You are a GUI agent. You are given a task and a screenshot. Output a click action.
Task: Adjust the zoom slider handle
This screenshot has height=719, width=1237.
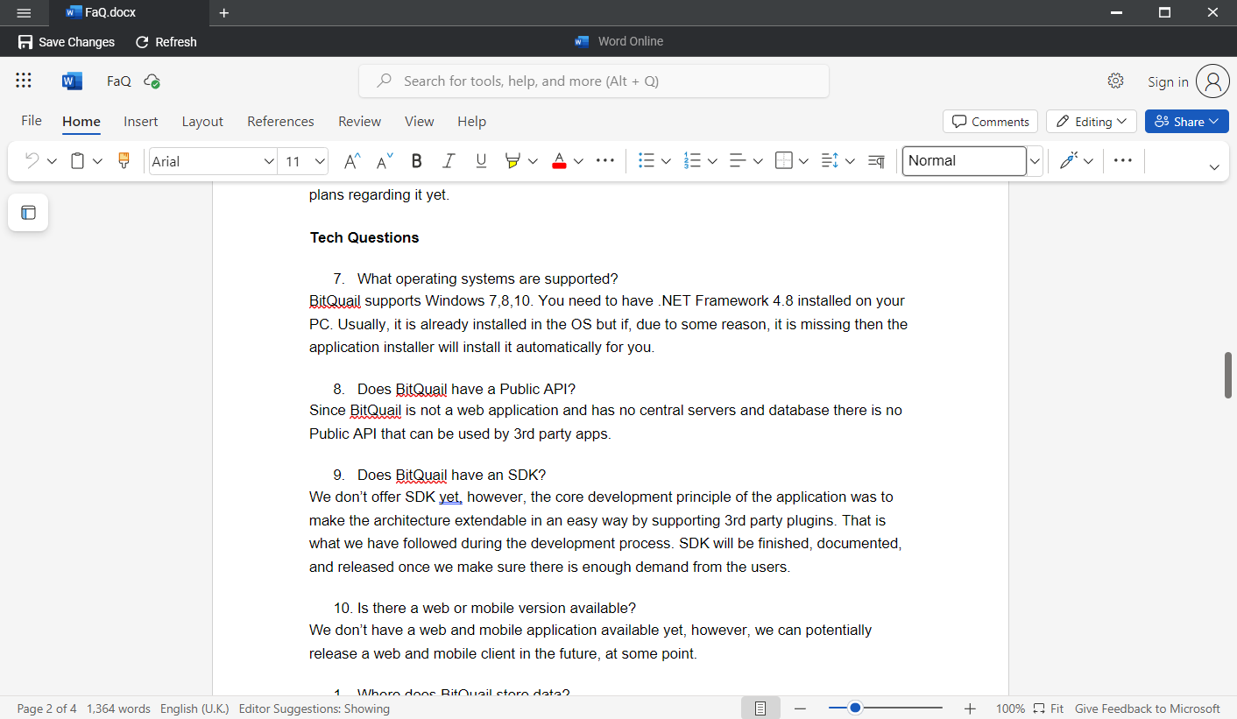tap(855, 708)
